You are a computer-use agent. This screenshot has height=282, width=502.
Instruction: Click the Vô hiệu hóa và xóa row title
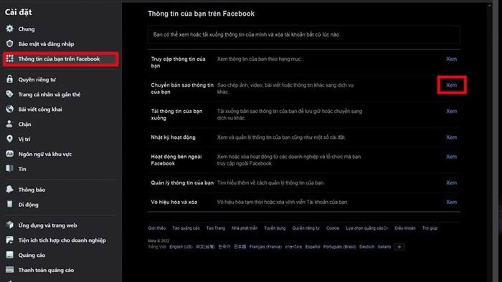[x=174, y=202]
